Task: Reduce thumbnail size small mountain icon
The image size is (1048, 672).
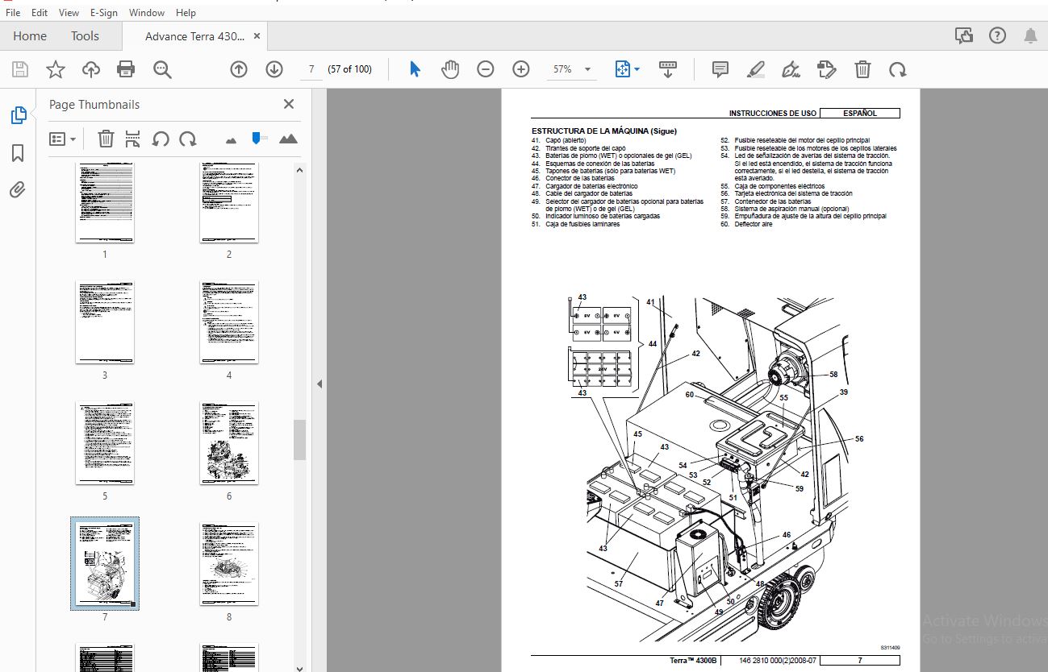Action: 232,139
